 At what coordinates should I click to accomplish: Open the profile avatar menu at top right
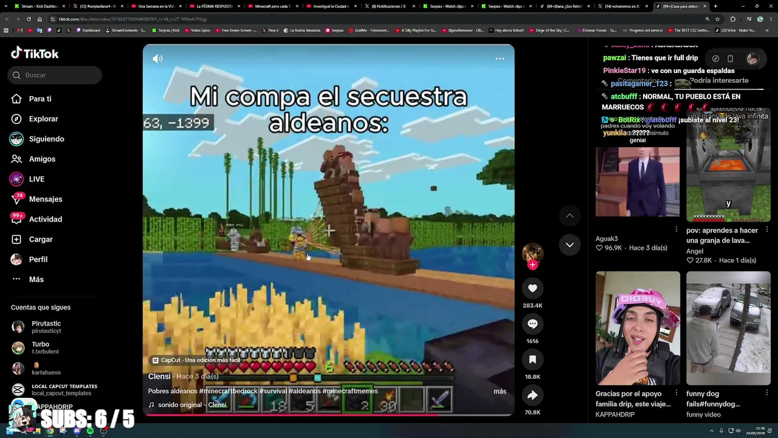point(752,58)
